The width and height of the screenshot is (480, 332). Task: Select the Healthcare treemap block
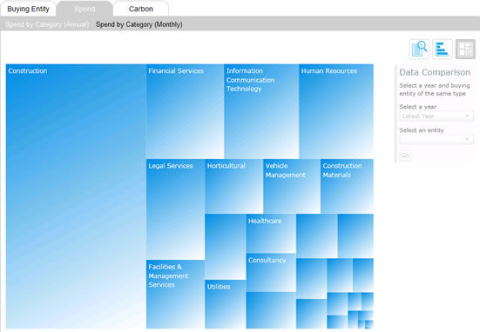click(x=271, y=234)
